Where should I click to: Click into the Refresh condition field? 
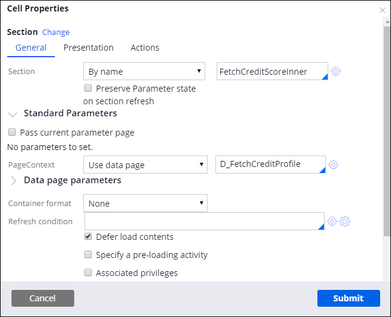pyautogui.click(x=204, y=221)
